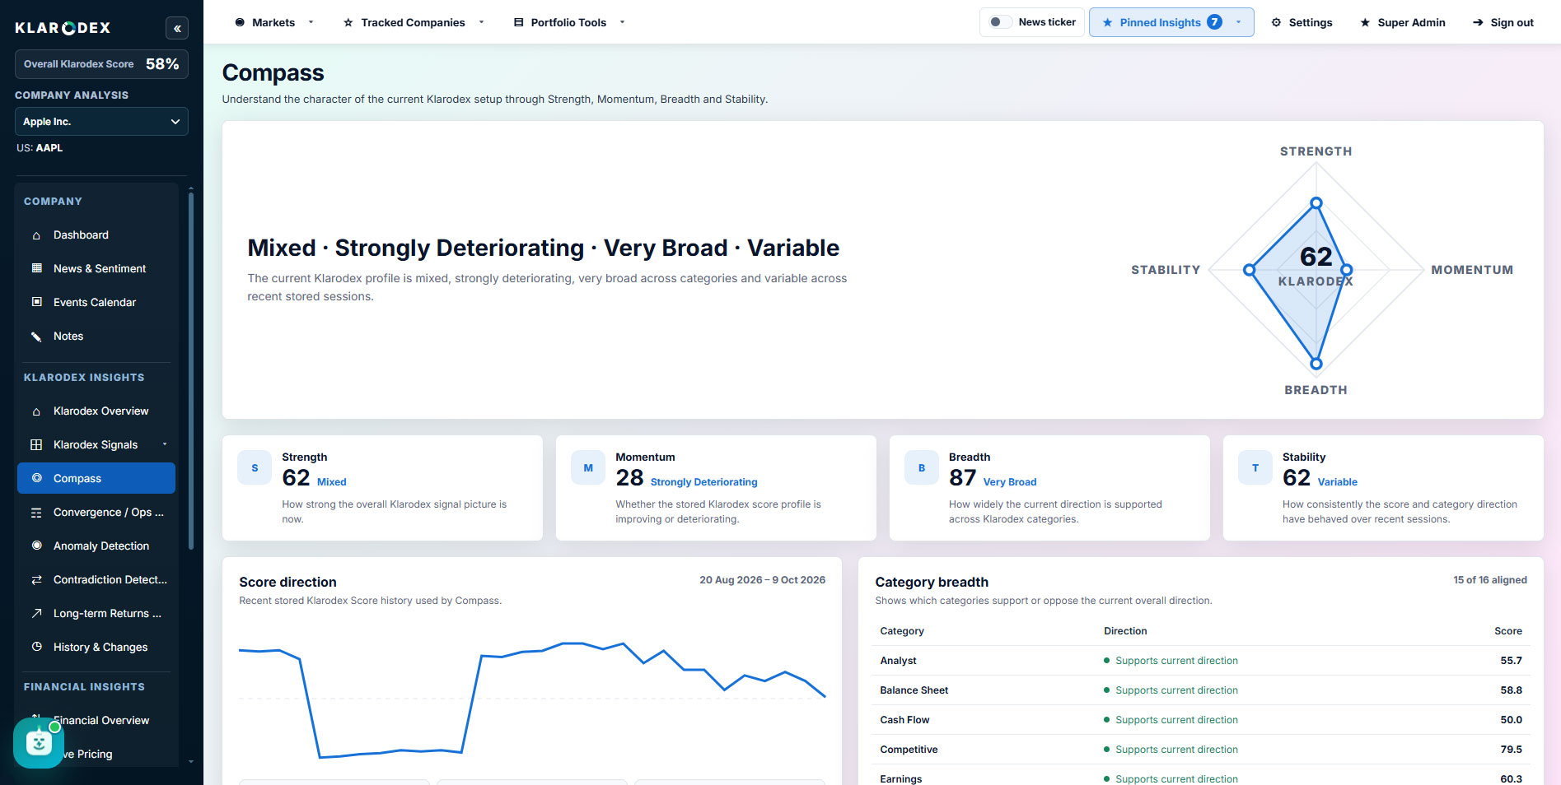Click the Momentum M badge
The image size is (1561, 785).
pyautogui.click(x=588, y=468)
